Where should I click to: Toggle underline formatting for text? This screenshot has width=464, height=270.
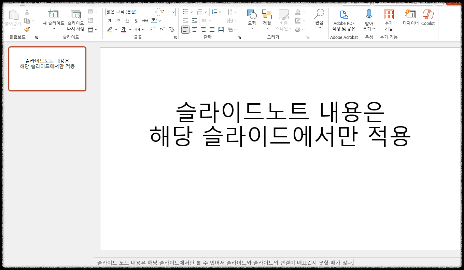(127, 20)
